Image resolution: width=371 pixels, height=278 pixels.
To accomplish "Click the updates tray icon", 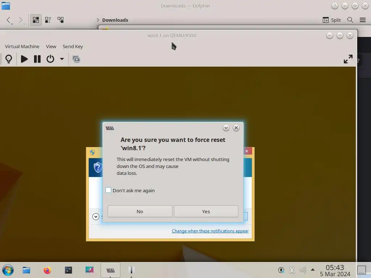I will 281,270.
